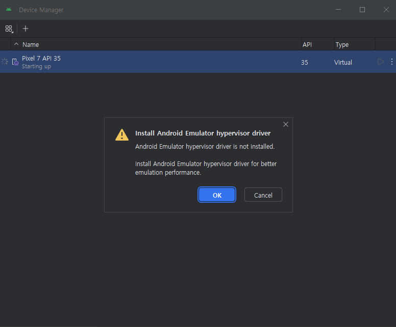The image size is (396, 327).
Task: Cancel the hypervisor driver installation
Action: (263, 195)
